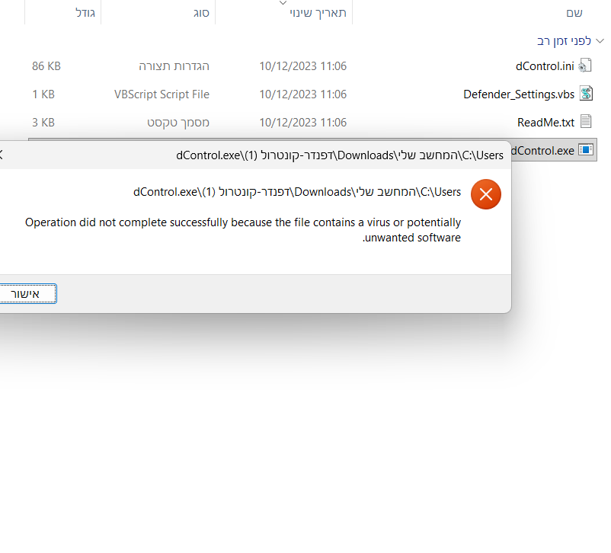Close the error dialog with the X
The height and width of the screenshot is (553, 611).
[x=2, y=152]
